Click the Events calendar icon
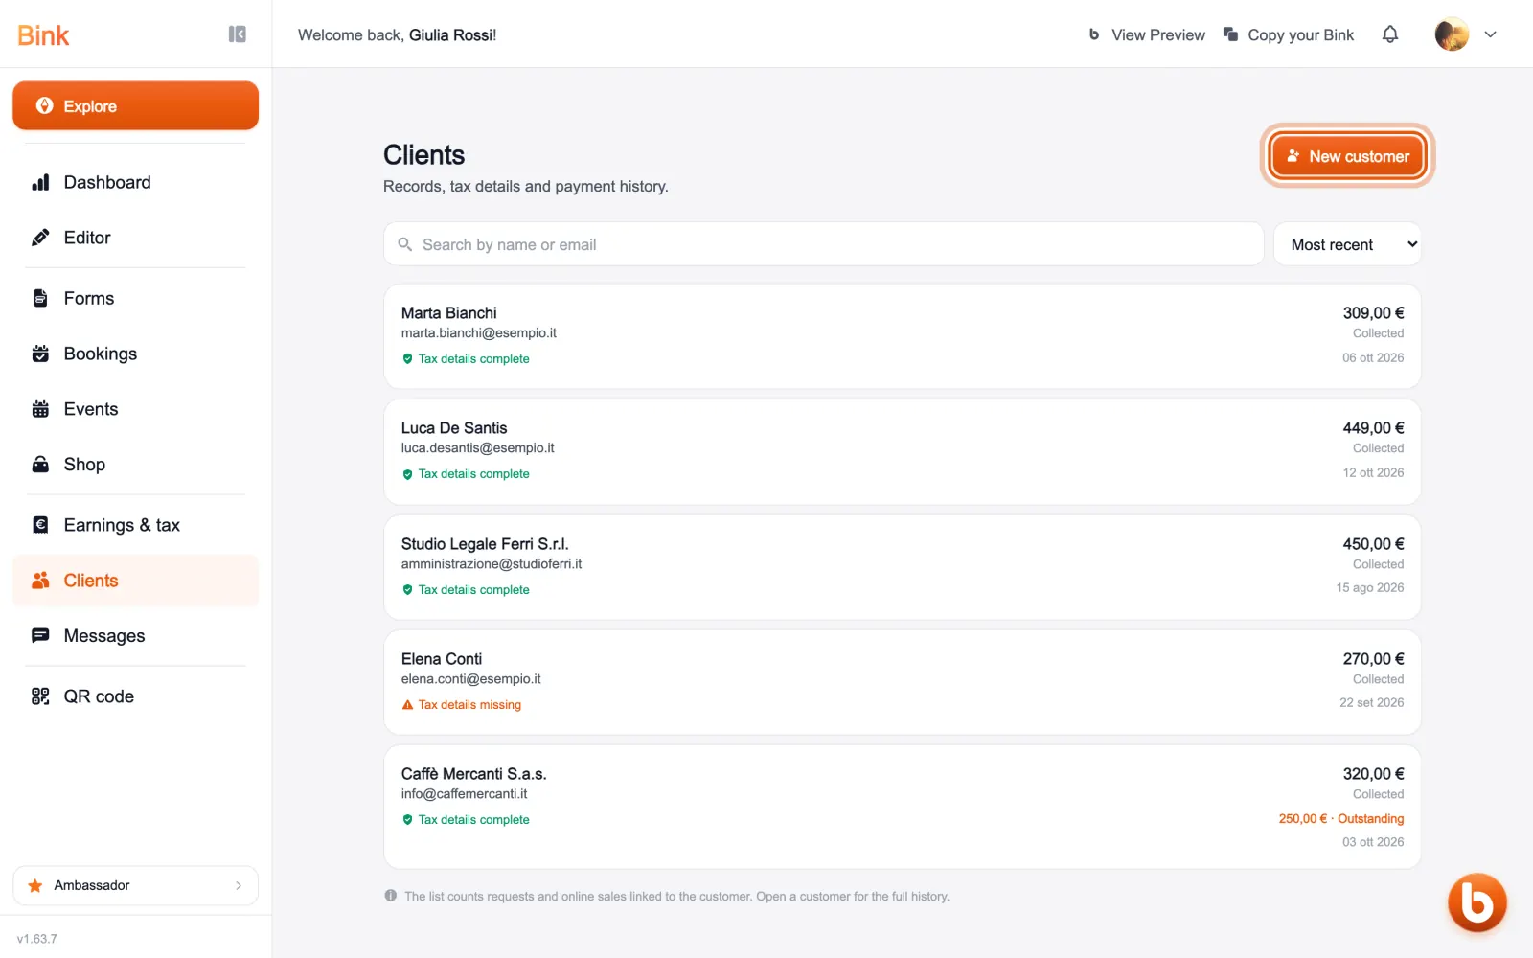Screen dimensions: 1533x958 coord(40,409)
